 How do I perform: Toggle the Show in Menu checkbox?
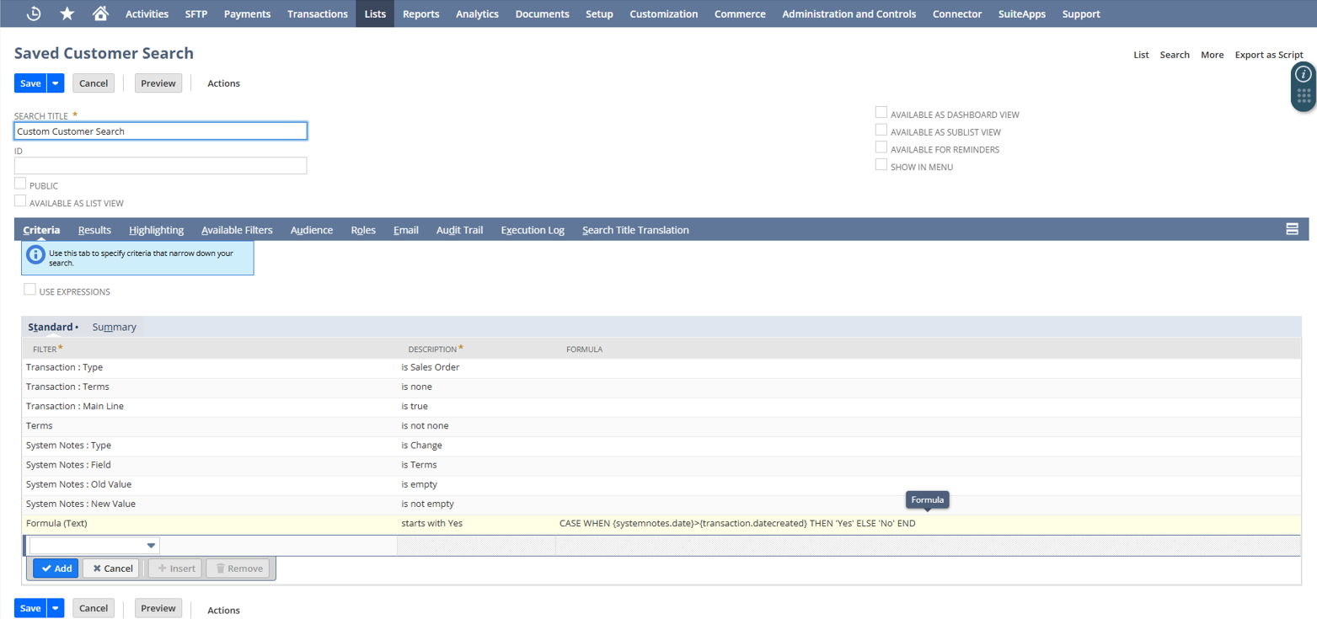[x=881, y=165]
